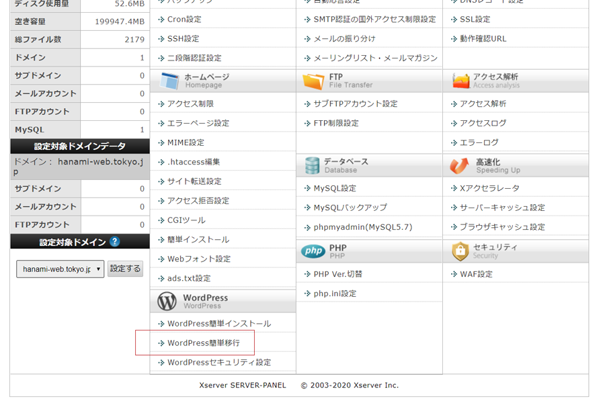Open WAF設定
605x399 pixels.
476,274
